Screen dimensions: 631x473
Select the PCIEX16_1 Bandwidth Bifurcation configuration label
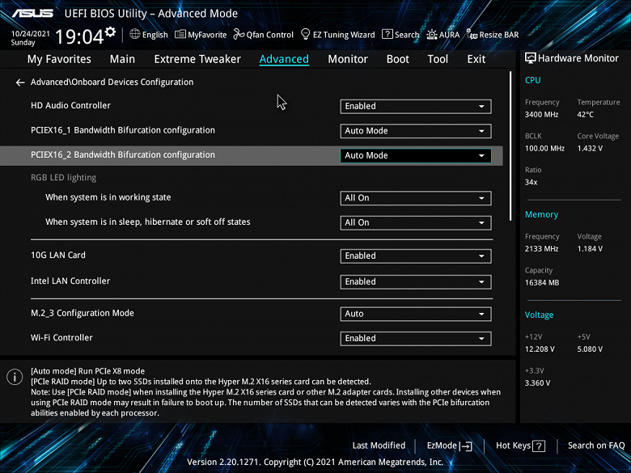123,130
